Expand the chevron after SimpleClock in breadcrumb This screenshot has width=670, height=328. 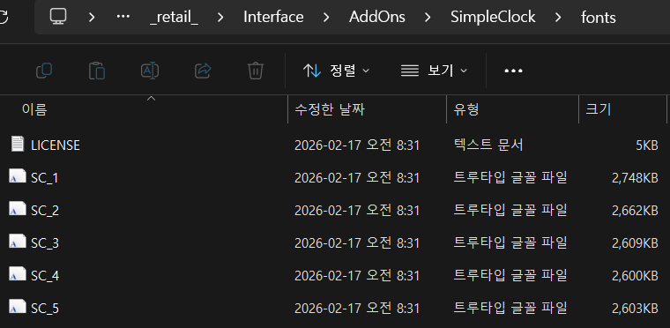(x=558, y=17)
